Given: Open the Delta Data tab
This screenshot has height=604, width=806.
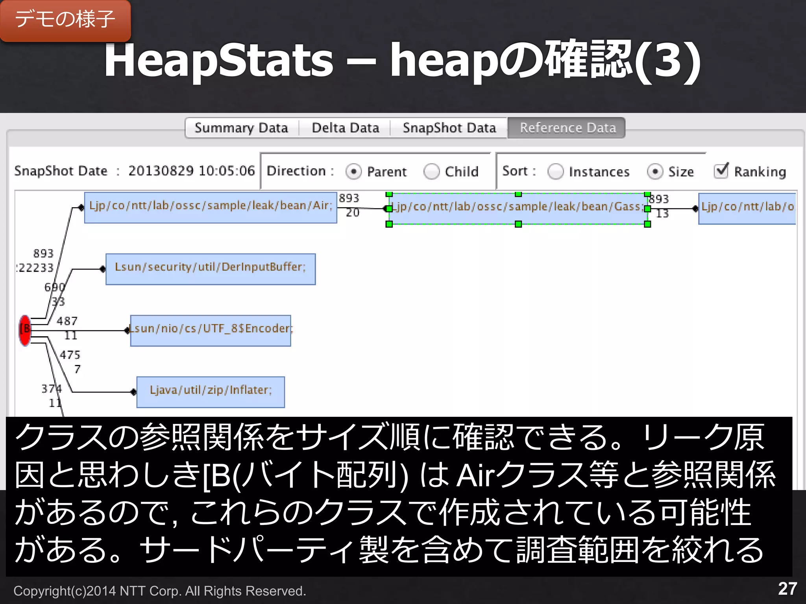Looking at the screenshot, I should point(345,128).
